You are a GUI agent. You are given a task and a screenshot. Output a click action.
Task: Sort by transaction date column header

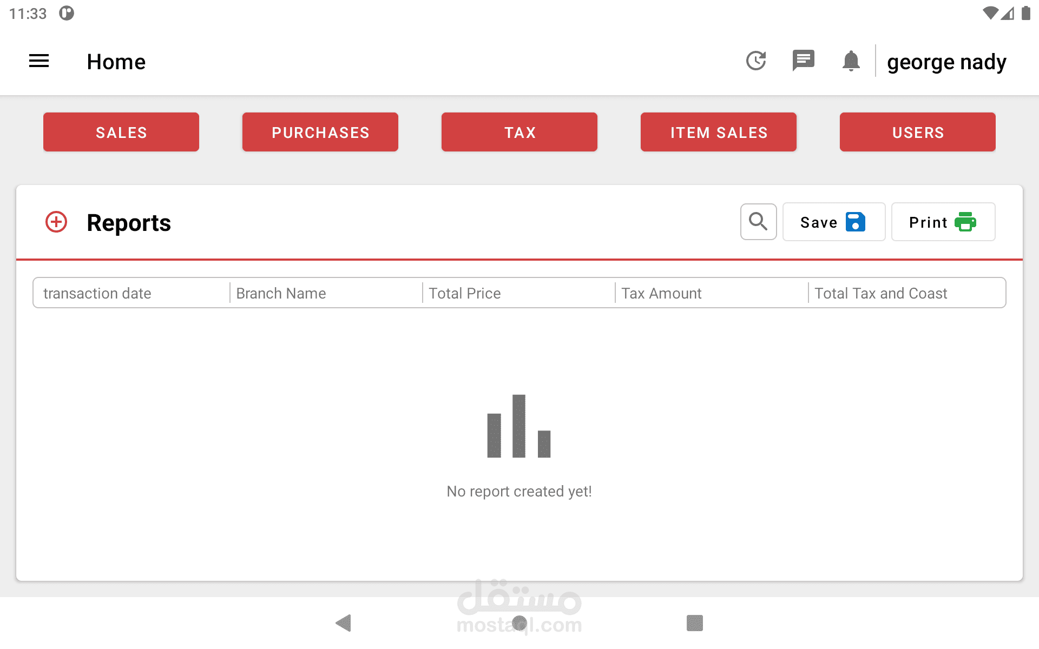pyautogui.click(x=97, y=293)
